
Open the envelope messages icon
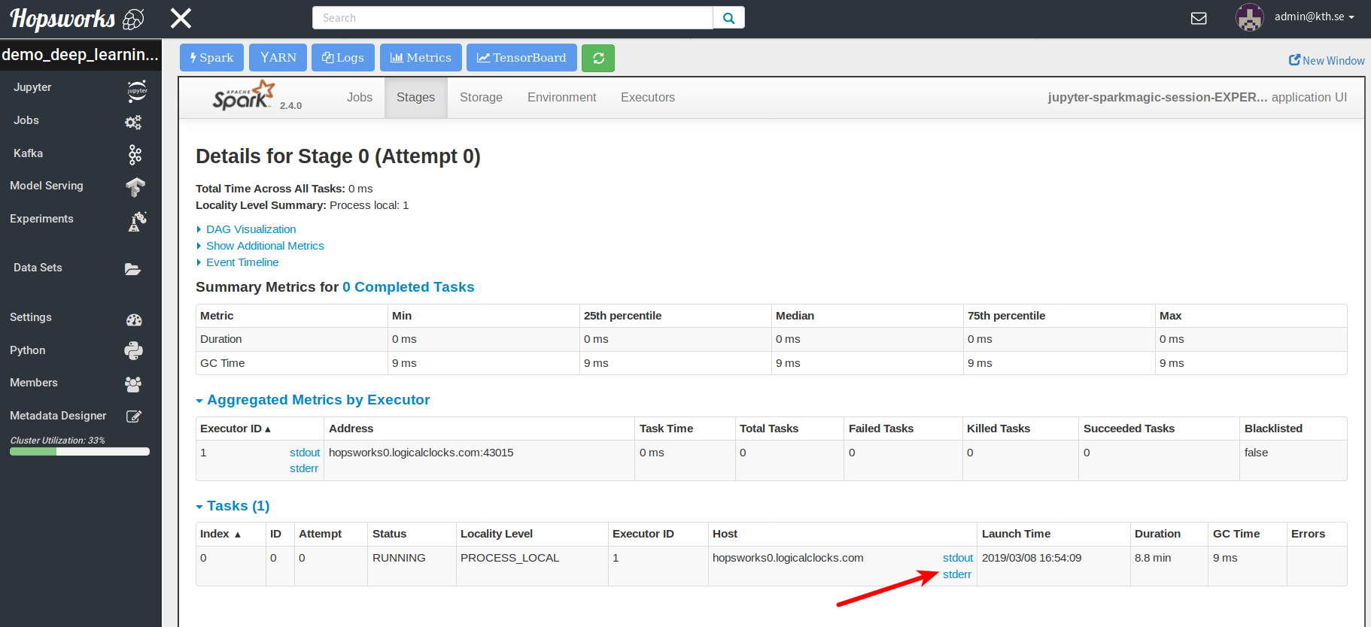click(1199, 18)
